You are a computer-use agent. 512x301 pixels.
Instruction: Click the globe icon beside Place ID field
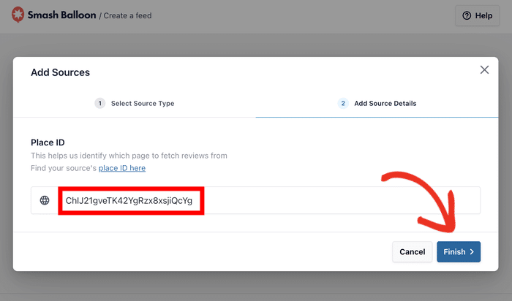(45, 200)
